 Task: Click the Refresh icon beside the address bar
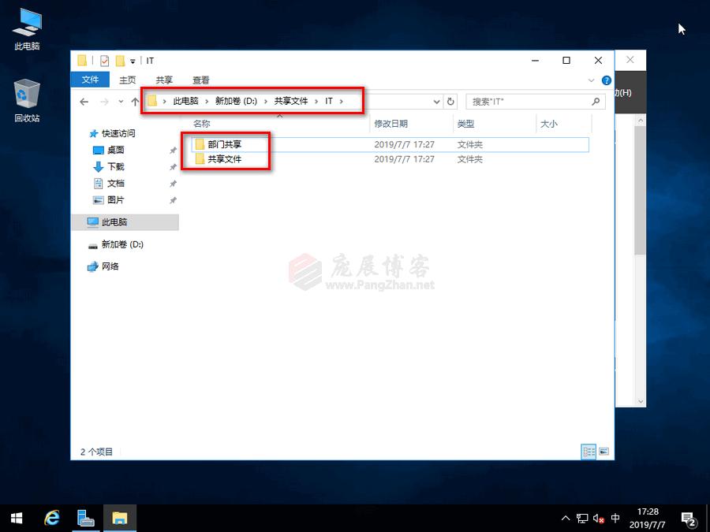click(x=449, y=101)
